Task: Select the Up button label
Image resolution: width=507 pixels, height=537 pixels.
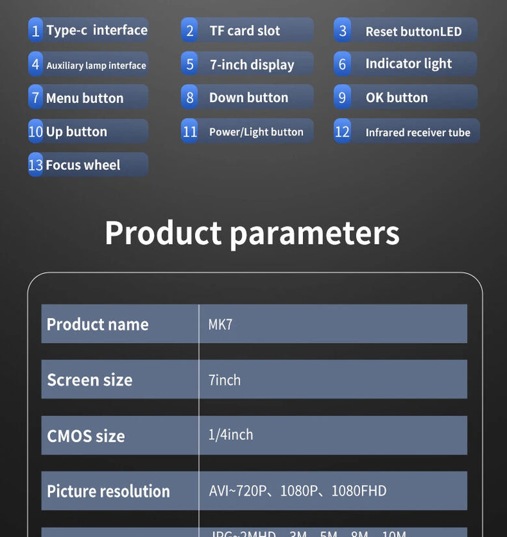Action: 77,131
